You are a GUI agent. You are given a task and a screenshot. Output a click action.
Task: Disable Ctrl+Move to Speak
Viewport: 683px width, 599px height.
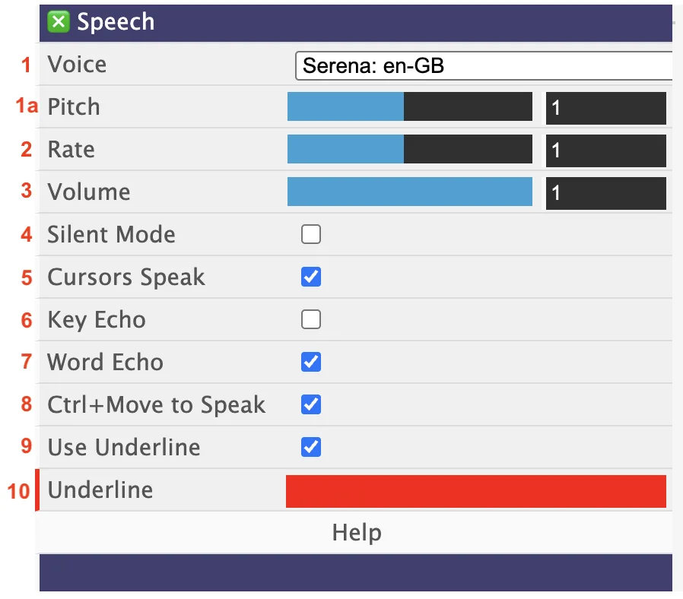coord(310,405)
